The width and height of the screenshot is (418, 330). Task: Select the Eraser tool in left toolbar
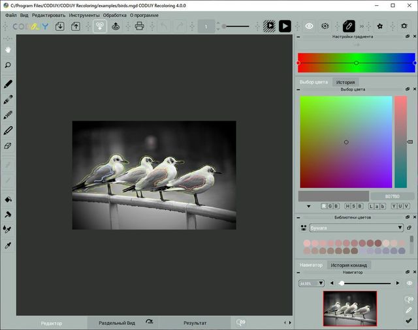tap(8, 146)
